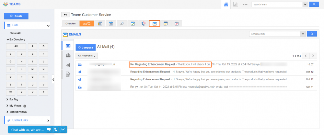This screenshot has width=324, height=135.
Task: Open the reports bar chart icon
Action: tap(236, 4)
